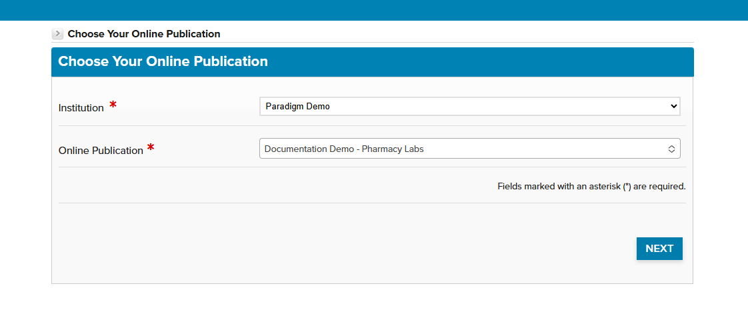Click the red asterisk next to Institution
748x320 pixels.
[x=113, y=105]
